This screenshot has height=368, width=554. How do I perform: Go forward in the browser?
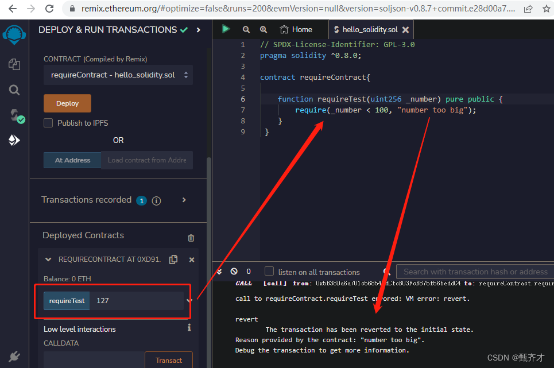[31, 9]
